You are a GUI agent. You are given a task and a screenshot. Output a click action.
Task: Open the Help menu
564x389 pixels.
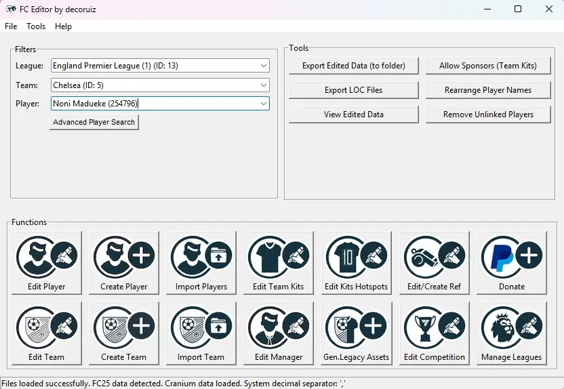(x=63, y=26)
